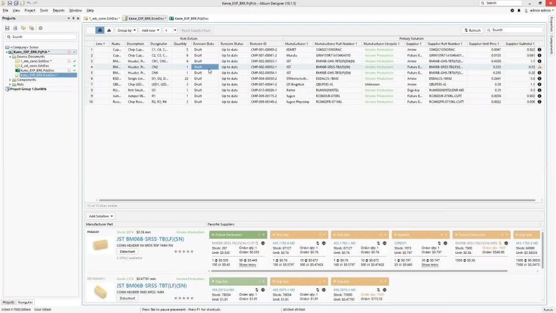Click the leftmost blank view button in the BOM toolbar

coord(91,31)
